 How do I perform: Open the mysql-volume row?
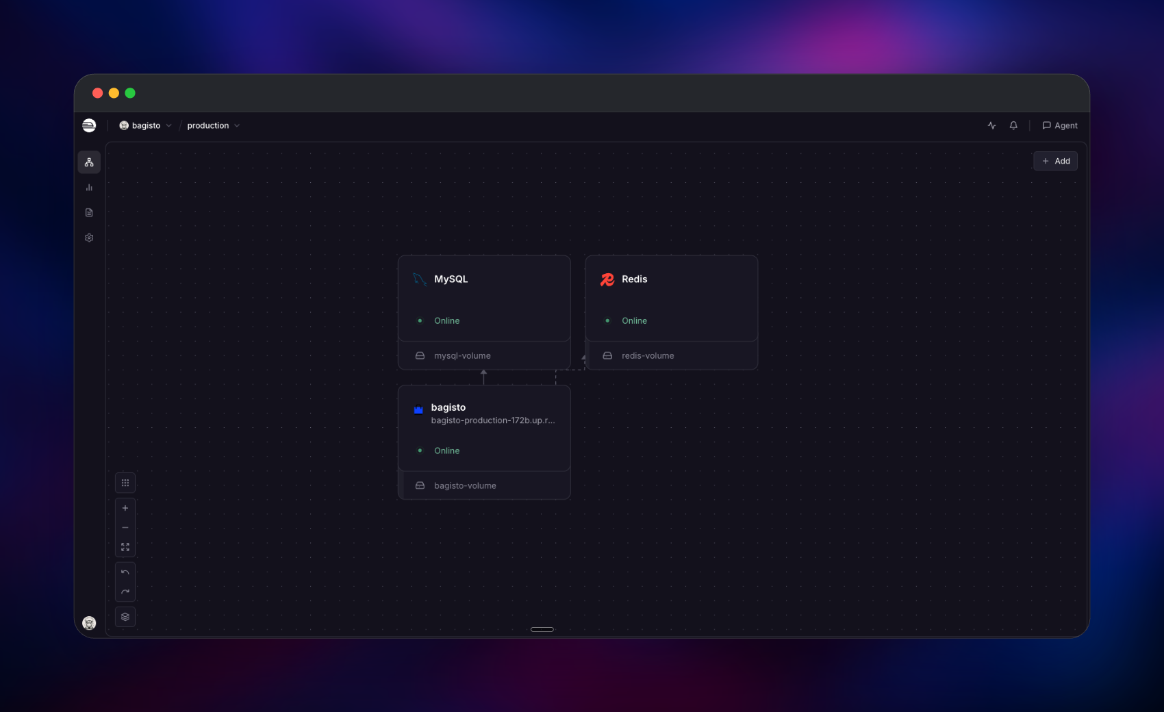pos(484,356)
